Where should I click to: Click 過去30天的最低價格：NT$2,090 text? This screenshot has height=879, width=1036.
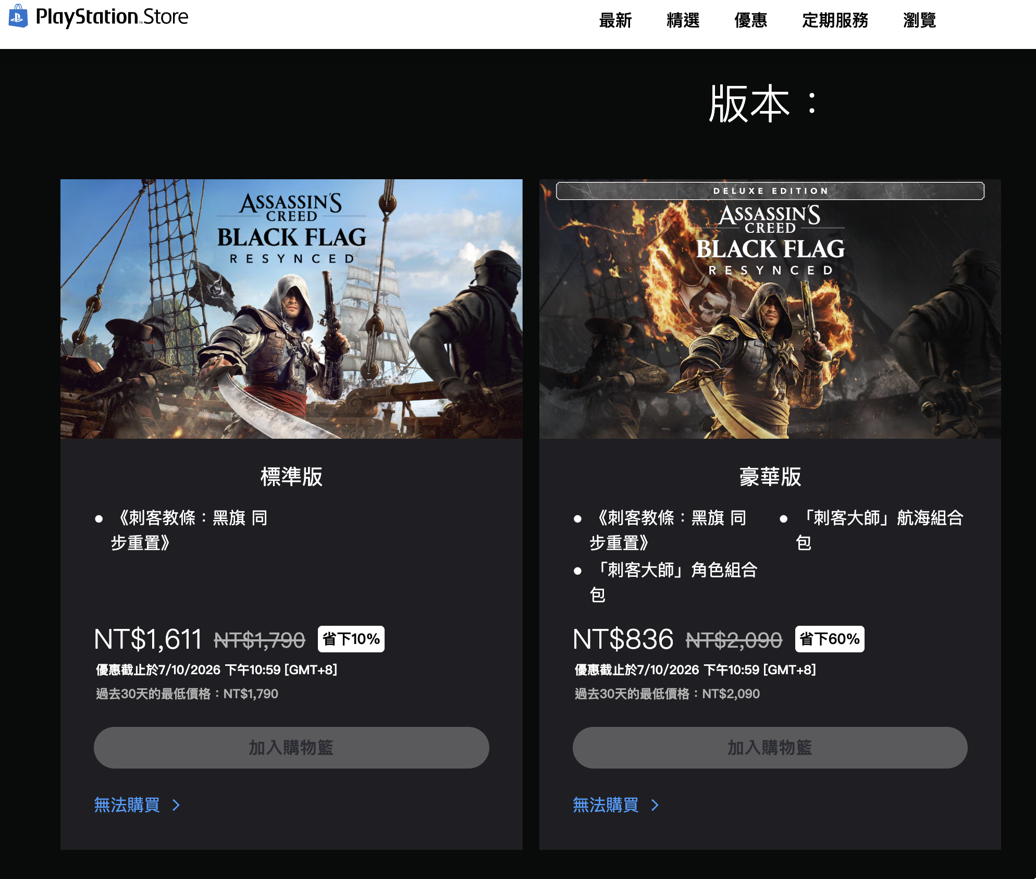pos(667,694)
